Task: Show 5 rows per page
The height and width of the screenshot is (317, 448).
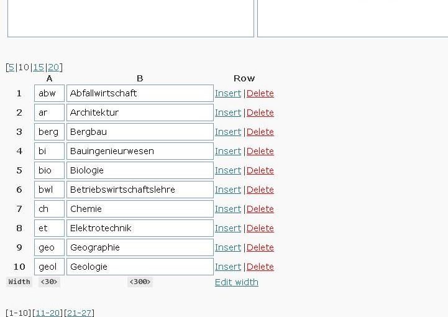Action: click(x=11, y=67)
